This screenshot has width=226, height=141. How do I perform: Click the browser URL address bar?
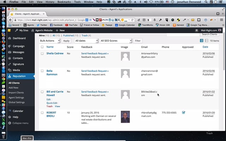[47, 20]
